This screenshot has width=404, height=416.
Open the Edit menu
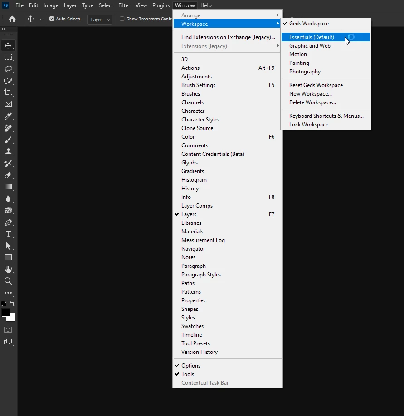[x=34, y=5]
